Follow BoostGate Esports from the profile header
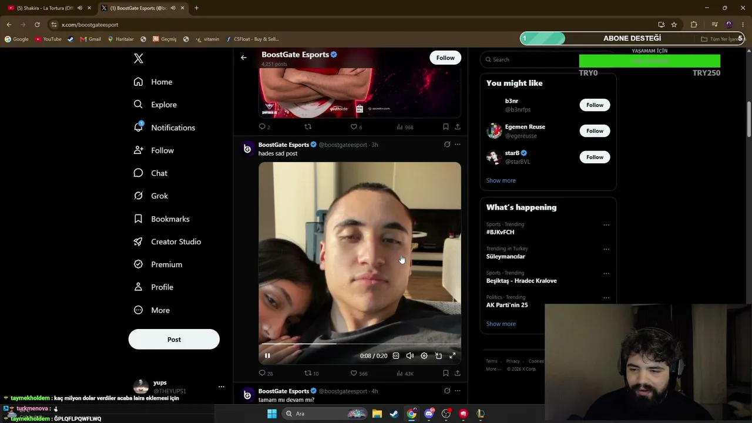752x423 pixels. 445,58
